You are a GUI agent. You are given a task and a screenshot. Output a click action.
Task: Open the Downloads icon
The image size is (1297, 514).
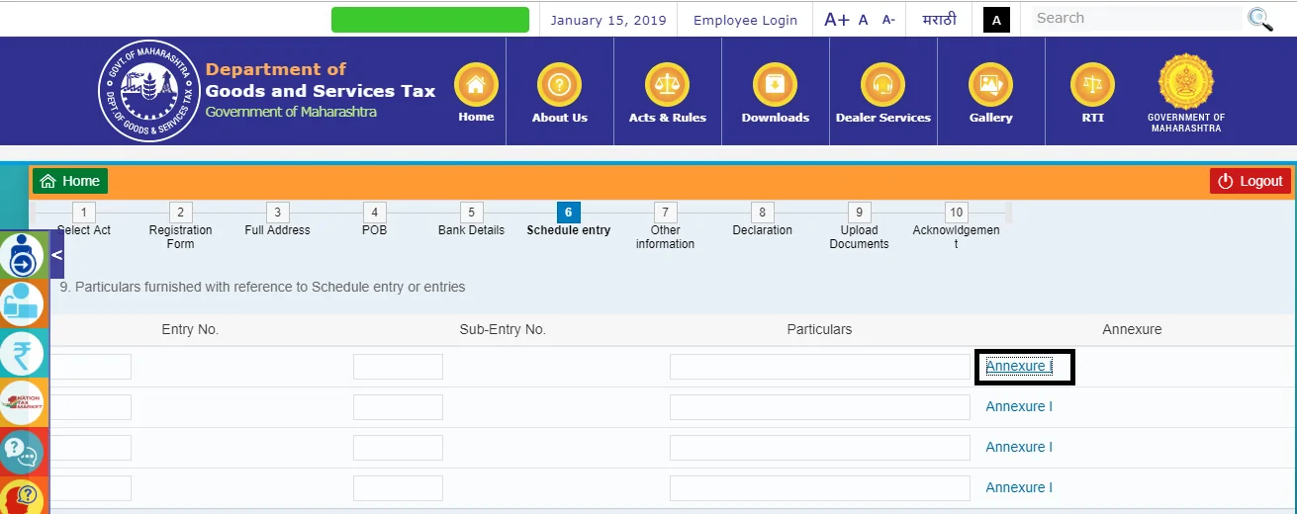(775, 84)
